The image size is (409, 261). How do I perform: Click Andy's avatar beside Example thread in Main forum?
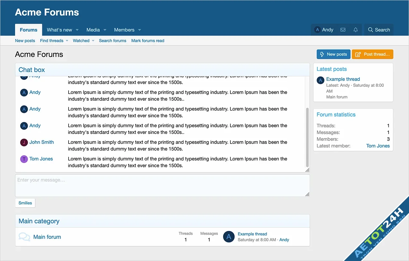[229, 237]
